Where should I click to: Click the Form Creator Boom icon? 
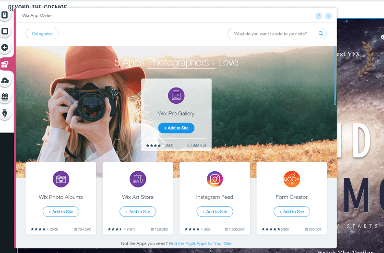292,179
